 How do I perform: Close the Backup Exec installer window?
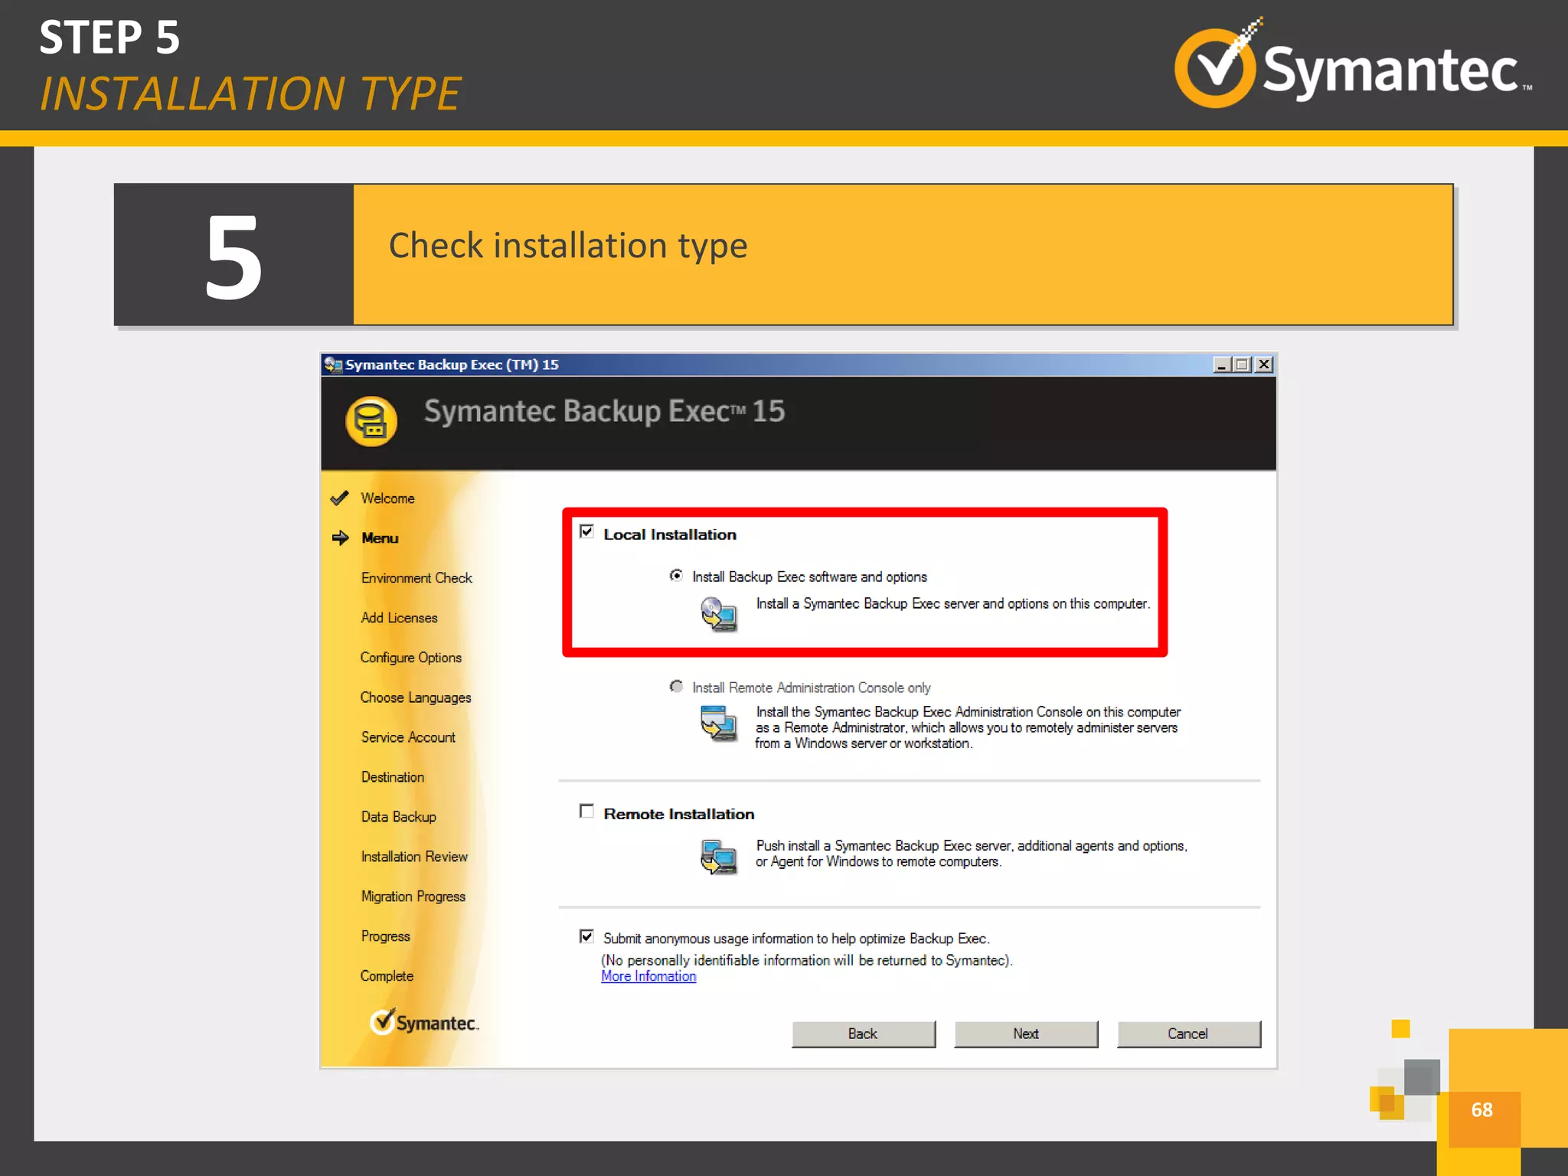[1264, 364]
